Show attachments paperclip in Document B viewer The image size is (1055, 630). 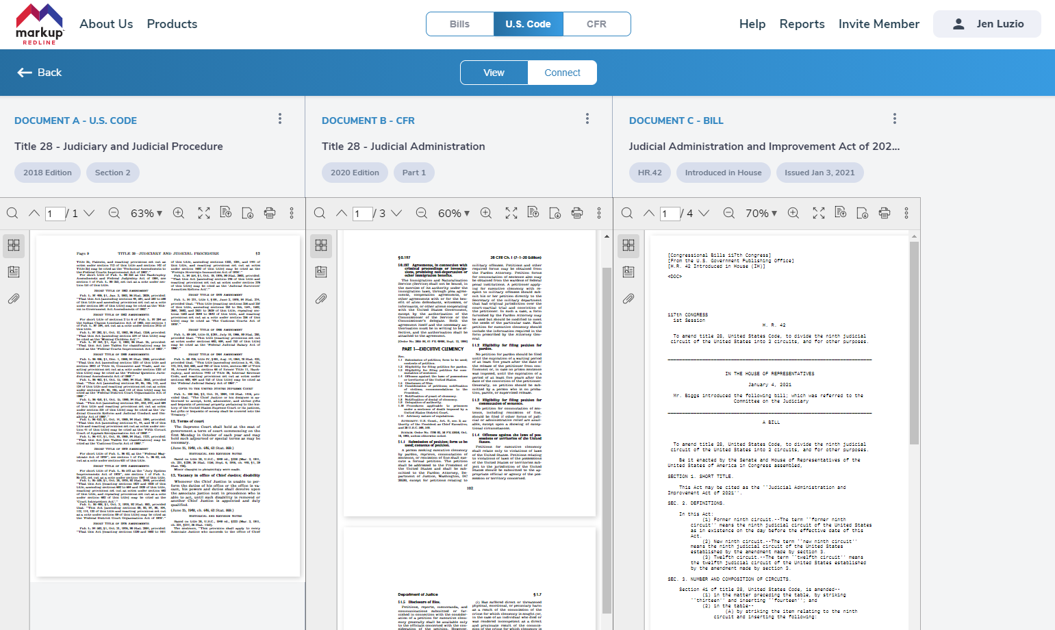[321, 299]
